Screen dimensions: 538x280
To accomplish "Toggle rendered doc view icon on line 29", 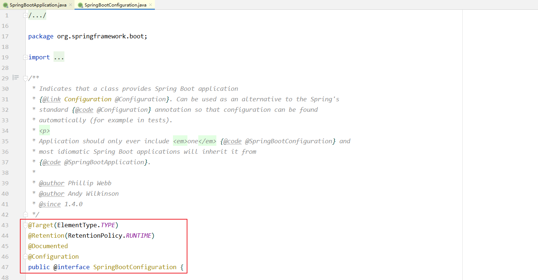I will tap(16, 77).
